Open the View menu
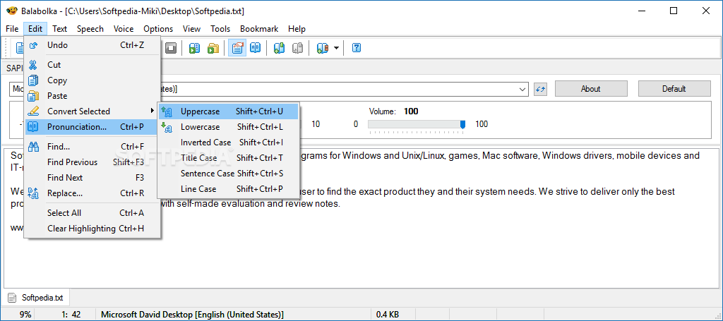Image resolution: width=723 pixels, height=321 pixels. [x=191, y=28]
